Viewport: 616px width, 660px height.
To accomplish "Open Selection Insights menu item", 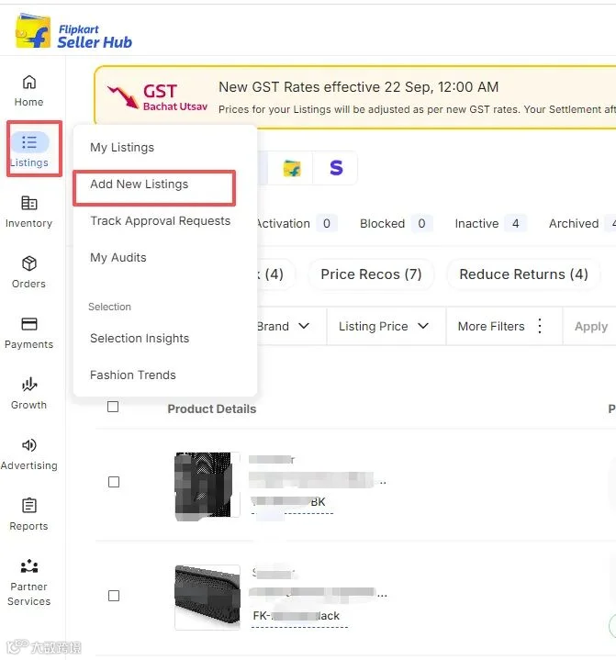I will pyautogui.click(x=140, y=339).
